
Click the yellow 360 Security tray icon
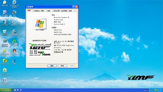coord(156,90)
